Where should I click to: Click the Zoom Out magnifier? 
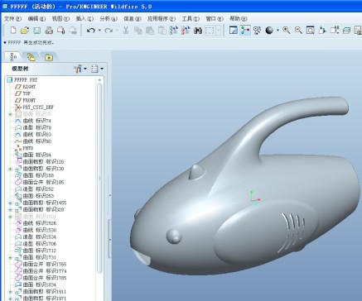pos(298,30)
